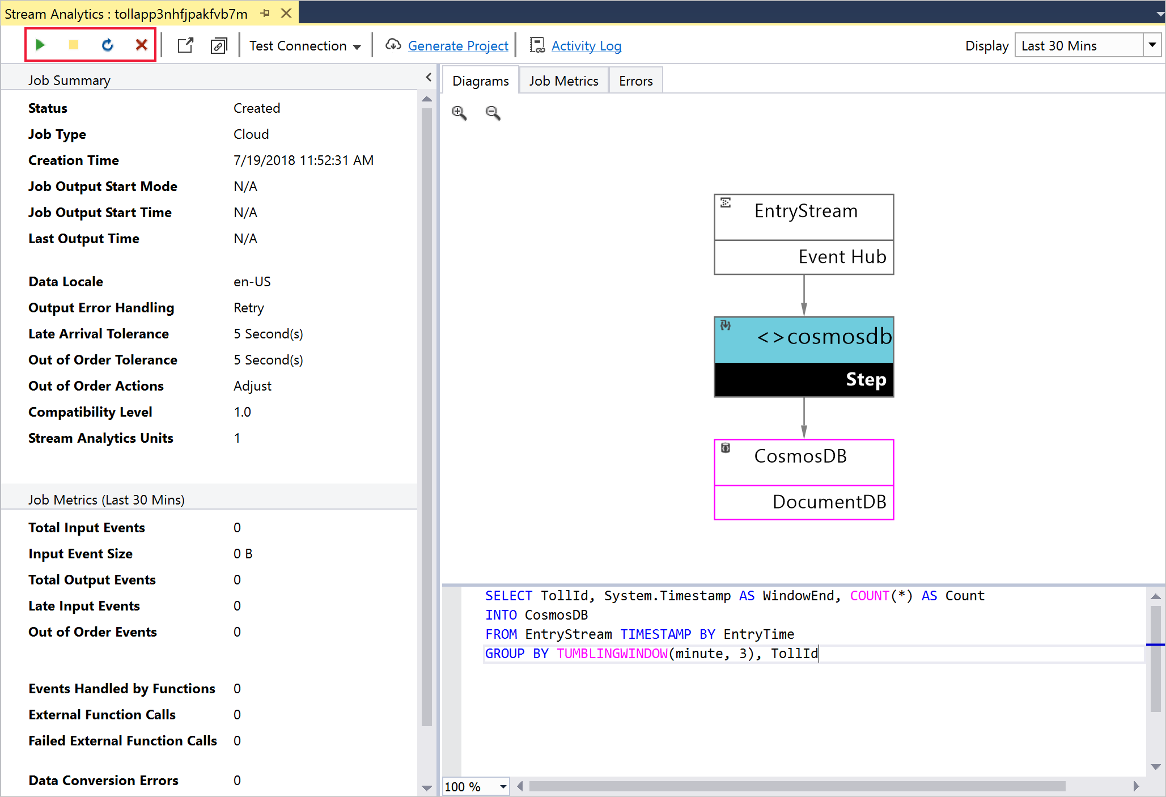Click the zoom in icon on diagram
Image resolution: width=1166 pixels, height=797 pixels.
pyautogui.click(x=461, y=113)
